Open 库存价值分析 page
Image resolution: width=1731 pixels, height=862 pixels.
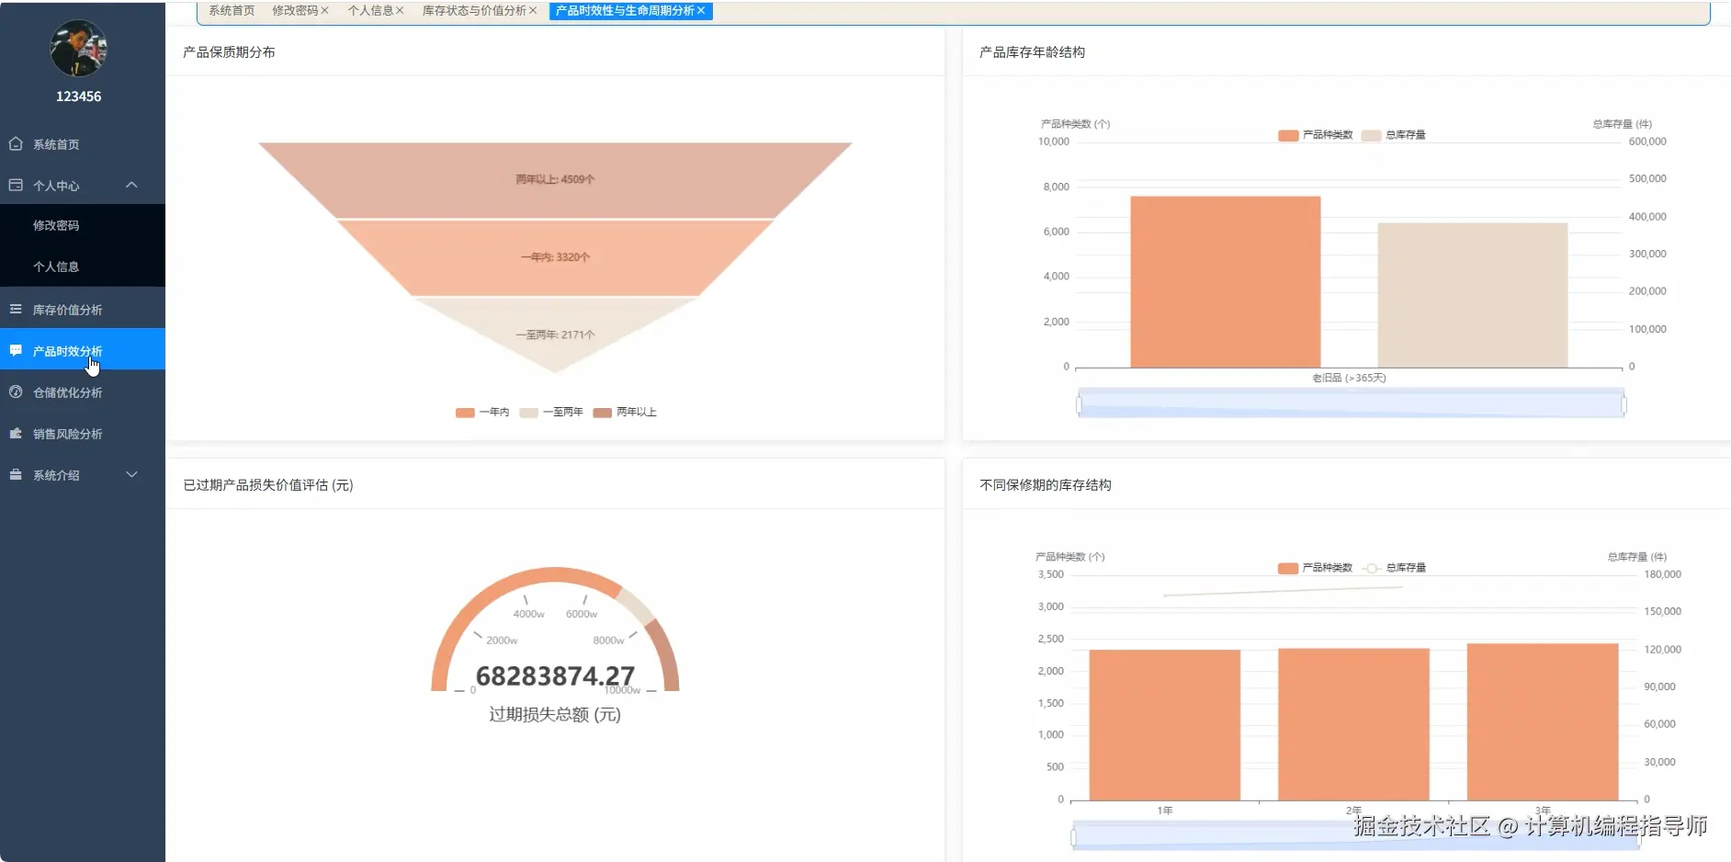pyautogui.click(x=83, y=310)
